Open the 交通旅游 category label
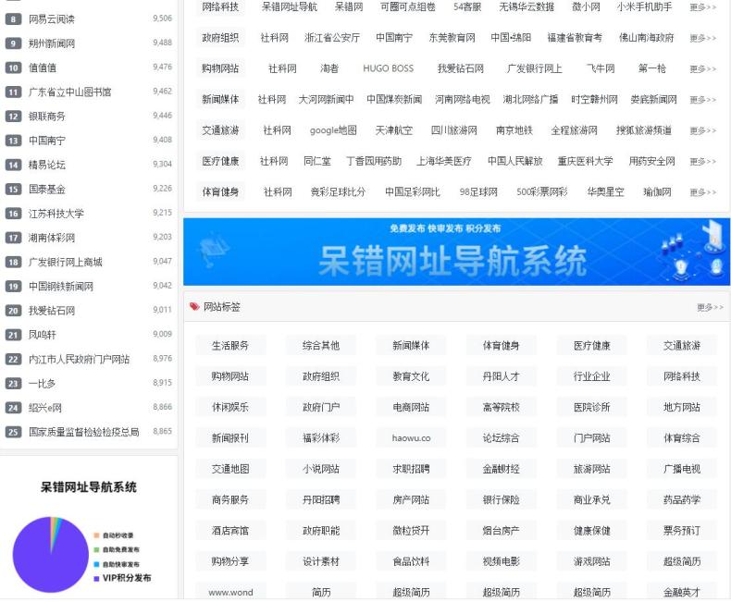Screen dimensions: 731x602 point(220,130)
